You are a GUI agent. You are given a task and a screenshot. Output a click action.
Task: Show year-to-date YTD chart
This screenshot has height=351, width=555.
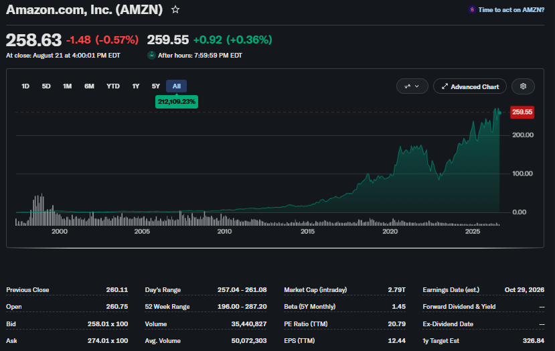click(x=113, y=86)
